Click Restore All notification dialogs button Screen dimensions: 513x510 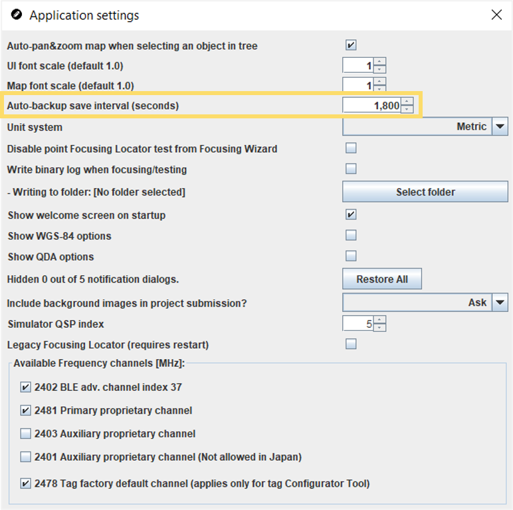tap(382, 279)
